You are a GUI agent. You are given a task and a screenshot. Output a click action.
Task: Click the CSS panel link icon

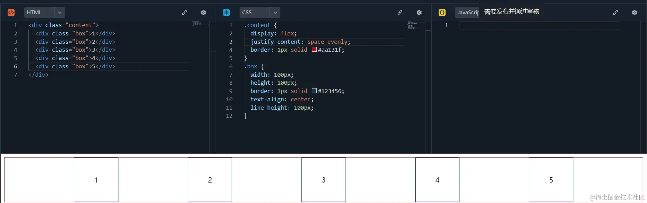(400, 12)
